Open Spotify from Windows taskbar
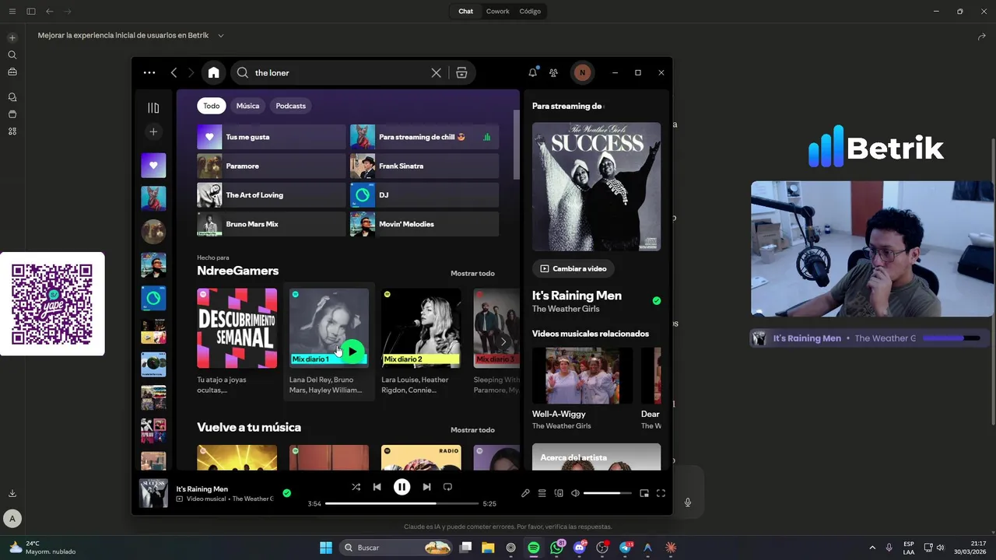The image size is (996, 560). 534,548
